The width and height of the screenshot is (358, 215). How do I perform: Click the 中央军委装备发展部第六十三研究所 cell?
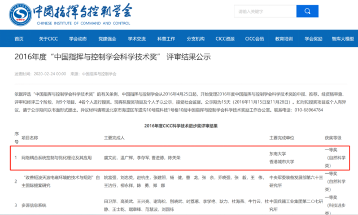tap(296, 182)
